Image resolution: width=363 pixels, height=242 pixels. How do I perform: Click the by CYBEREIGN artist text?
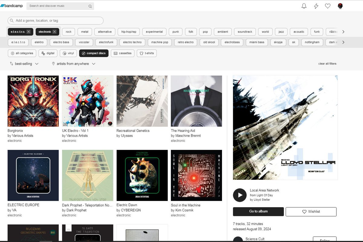(x=129, y=210)
